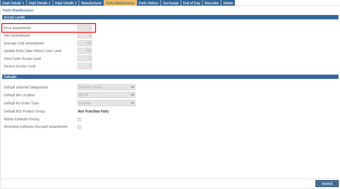Open the Dept Details 2 tab
340x189 pixels.
(x=39, y=3)
